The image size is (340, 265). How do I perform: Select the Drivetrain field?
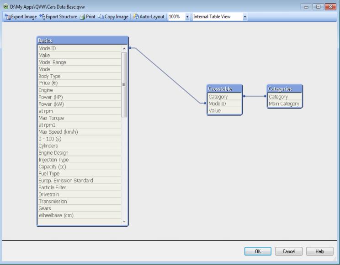pyautogui.click(x=80, y=194)
